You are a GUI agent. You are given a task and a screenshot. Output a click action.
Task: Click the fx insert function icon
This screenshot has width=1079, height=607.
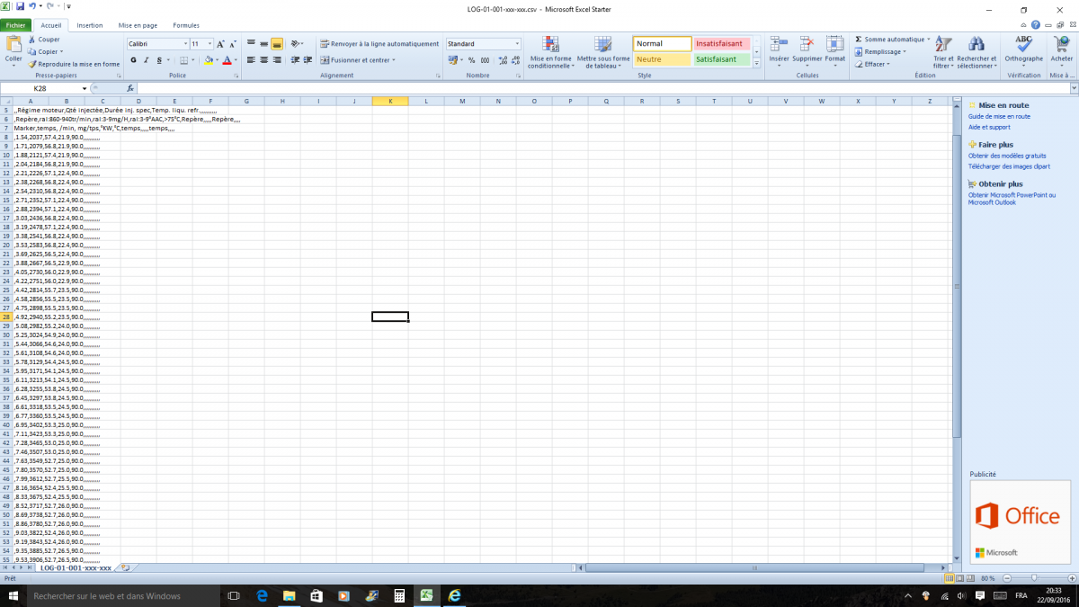(130, 89)
